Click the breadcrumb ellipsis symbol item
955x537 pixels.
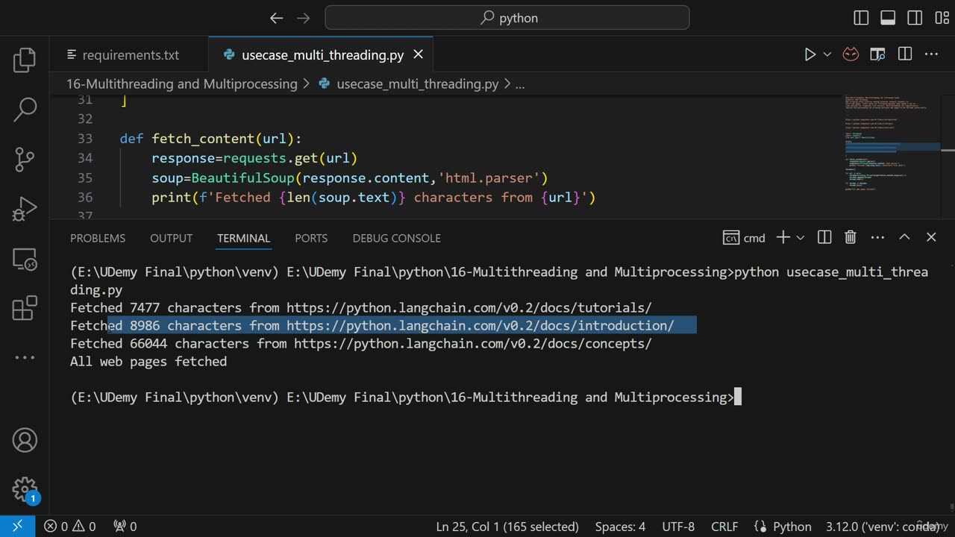click(520, 84)
